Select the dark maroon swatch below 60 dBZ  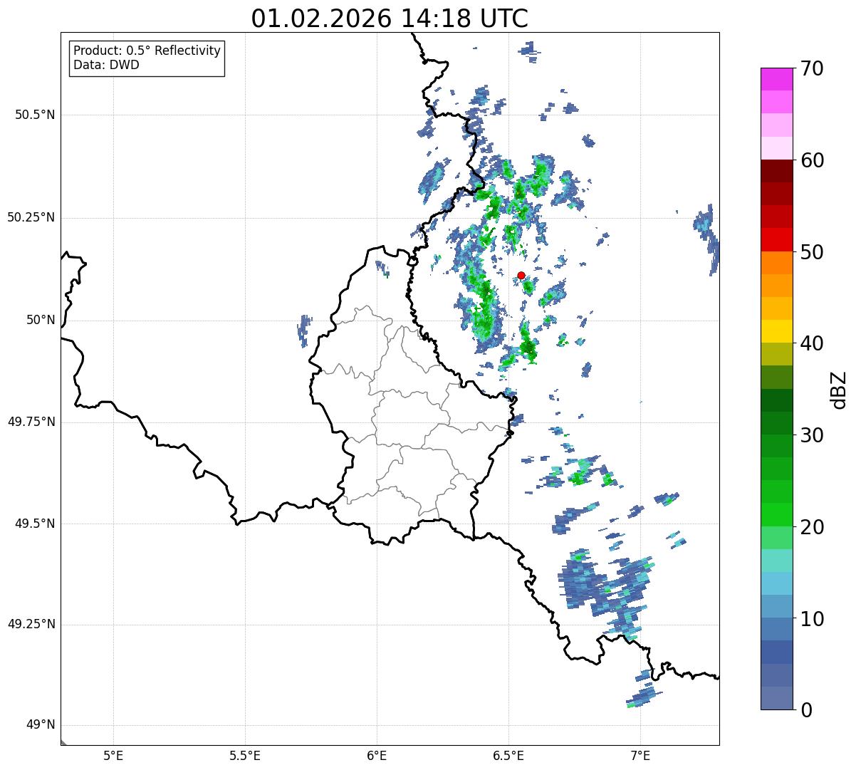click(x=777, y=171)
